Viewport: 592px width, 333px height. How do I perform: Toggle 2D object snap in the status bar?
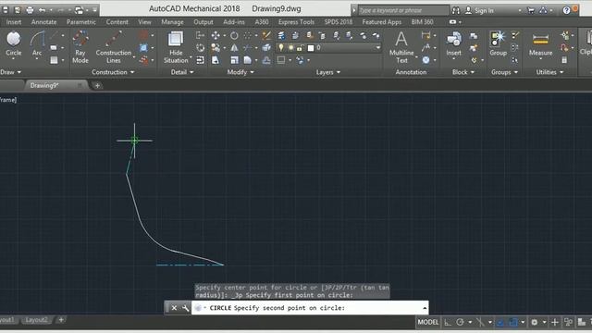pyautogui.click(x=513, y=323)
